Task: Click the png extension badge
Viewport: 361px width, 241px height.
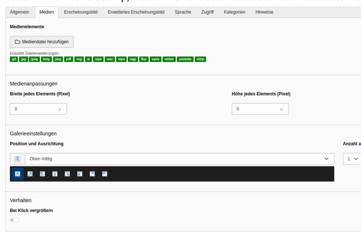Action: pyautogui.click(x=58, y=59)
